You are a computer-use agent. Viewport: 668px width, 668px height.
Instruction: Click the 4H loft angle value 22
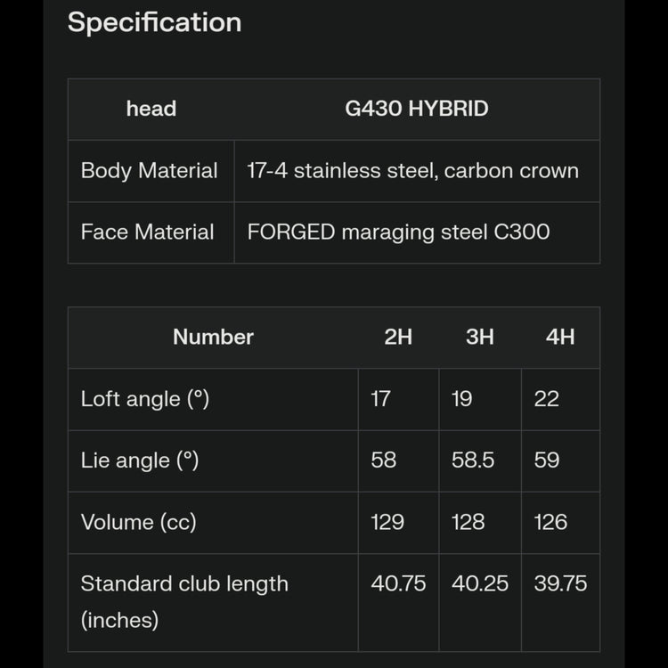coord(547,398)
